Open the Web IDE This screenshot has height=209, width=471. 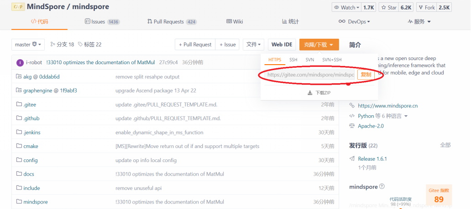click(x=282, y=44)
